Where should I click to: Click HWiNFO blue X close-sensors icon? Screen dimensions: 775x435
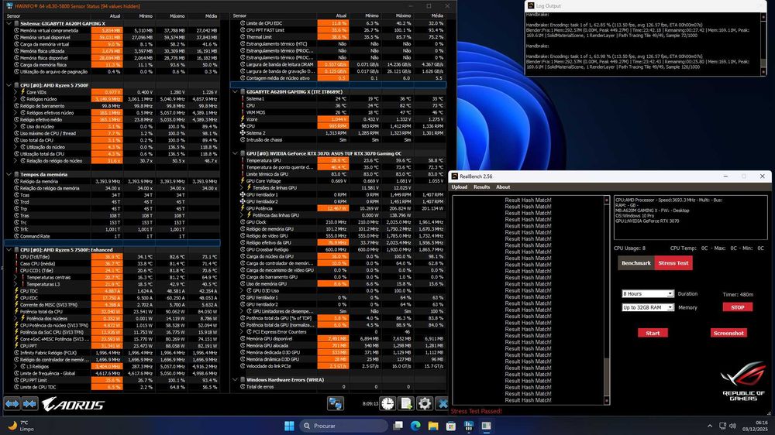tap(443, 403)
